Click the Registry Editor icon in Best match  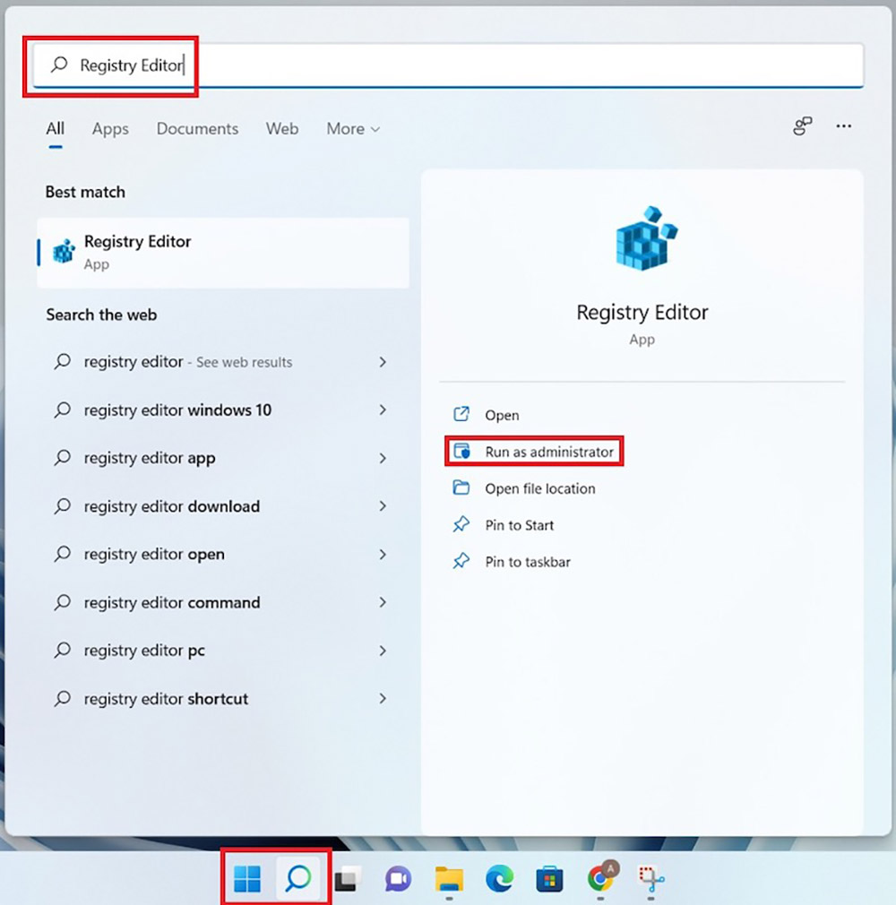(64, 251)
